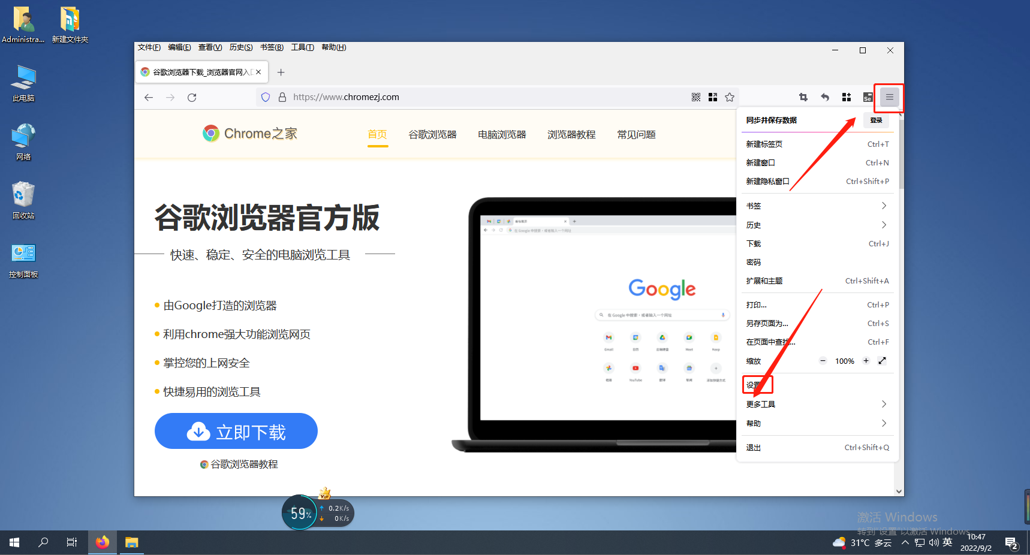Screen dimensions: 1030x555
Task: Choose 新建标签页 from the menu
Action: 817,144
